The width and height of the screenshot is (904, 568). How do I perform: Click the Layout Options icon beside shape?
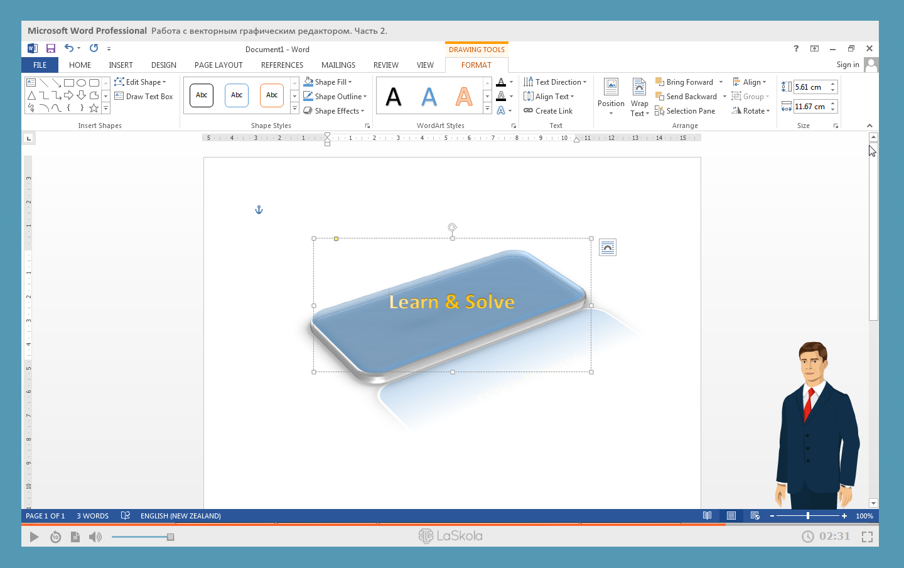click(x=608, y=248)
